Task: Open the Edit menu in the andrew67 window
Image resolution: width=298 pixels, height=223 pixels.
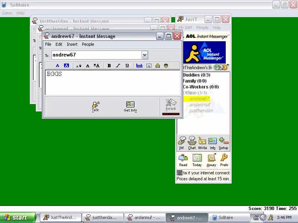Action: tap(59, 44)
